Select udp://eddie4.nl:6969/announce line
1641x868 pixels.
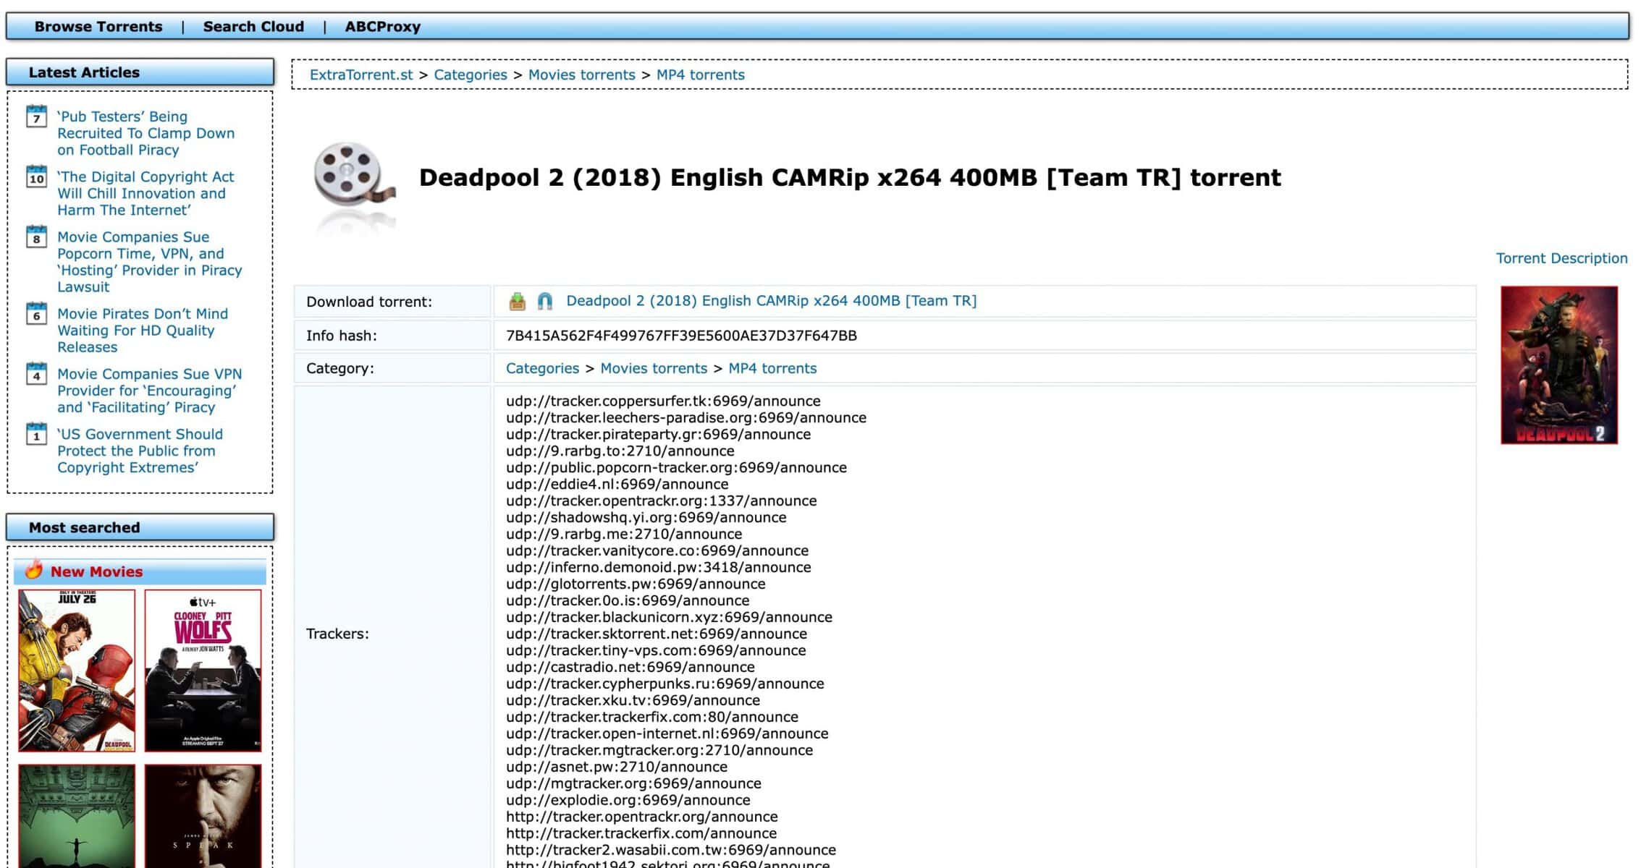(x=617, y=484)
